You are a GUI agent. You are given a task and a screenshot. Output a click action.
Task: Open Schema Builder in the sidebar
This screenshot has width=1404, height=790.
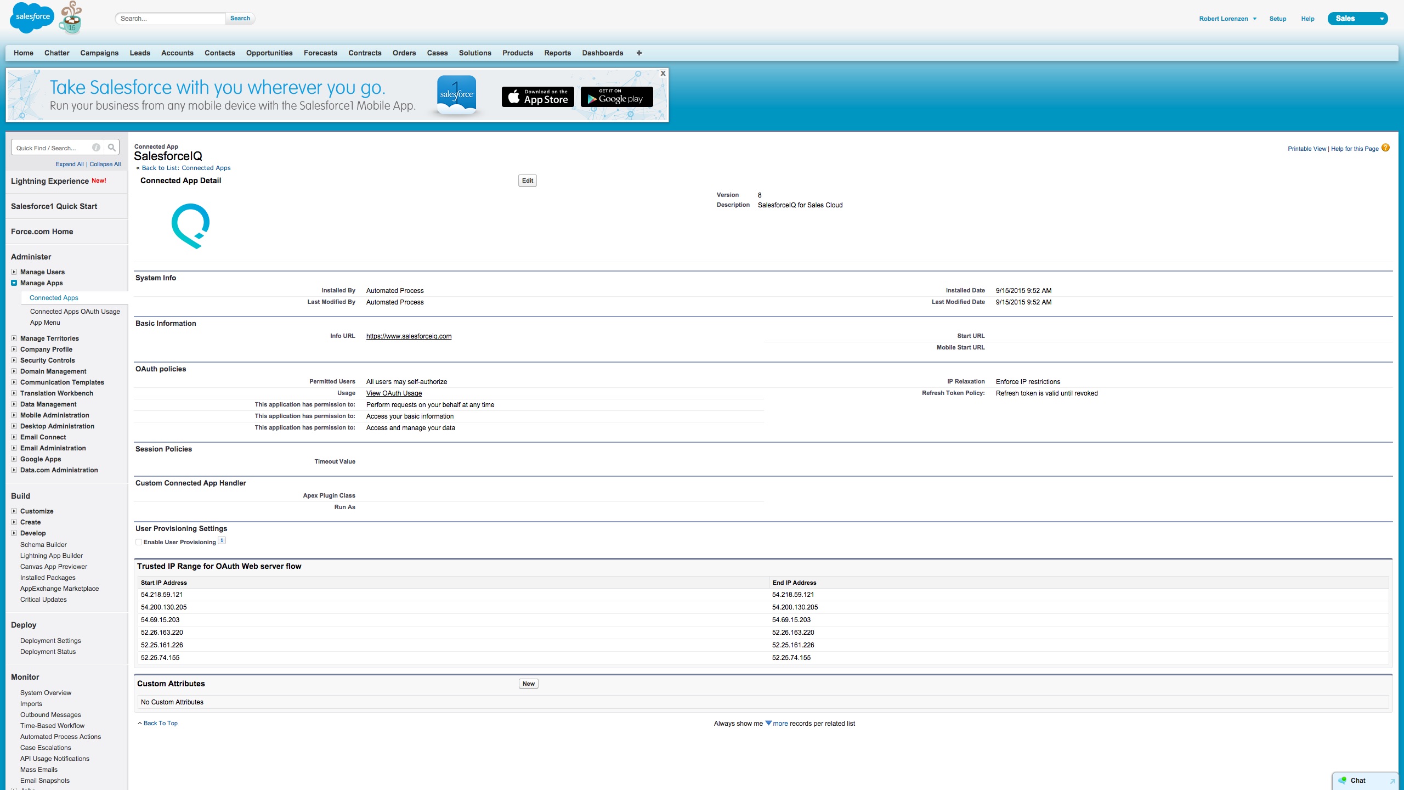43,545
